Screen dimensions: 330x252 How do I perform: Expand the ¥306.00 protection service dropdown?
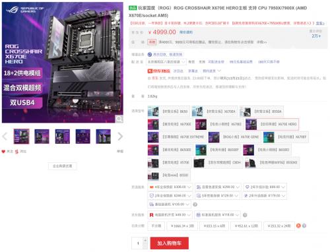170,187
